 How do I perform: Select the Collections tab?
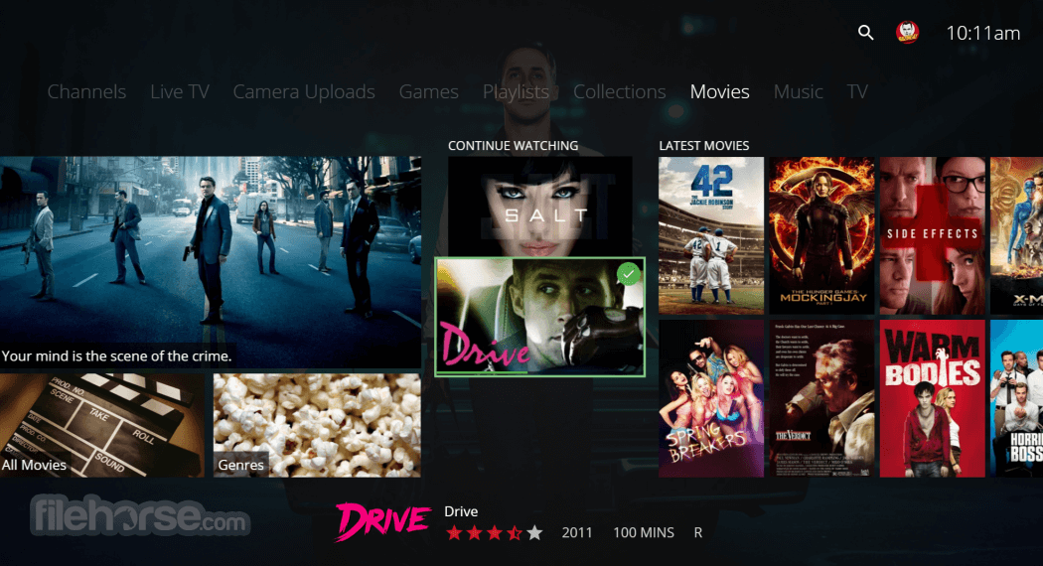pyautogui.click(x=619, y=91)
